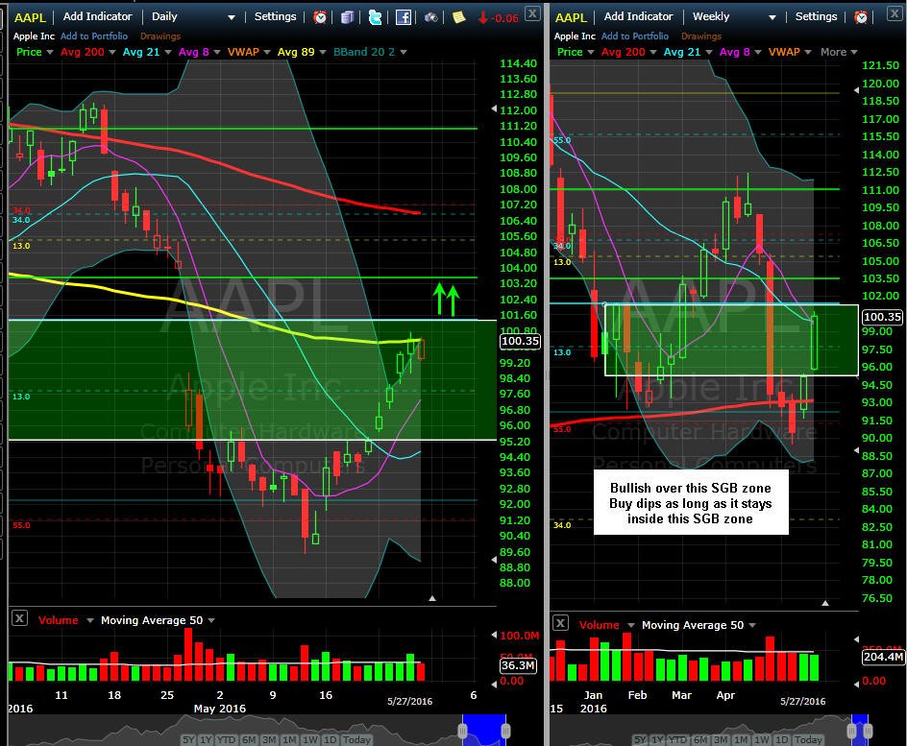
Task: Open Drawings on the Daily chart
Action: [x=160, y=36]
